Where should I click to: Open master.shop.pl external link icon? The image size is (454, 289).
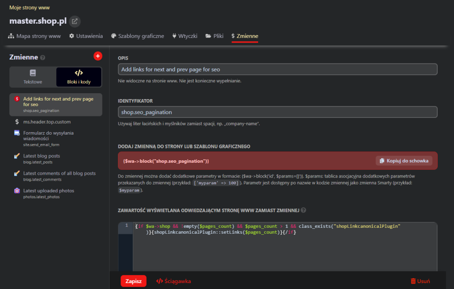[x=74, y=21]
